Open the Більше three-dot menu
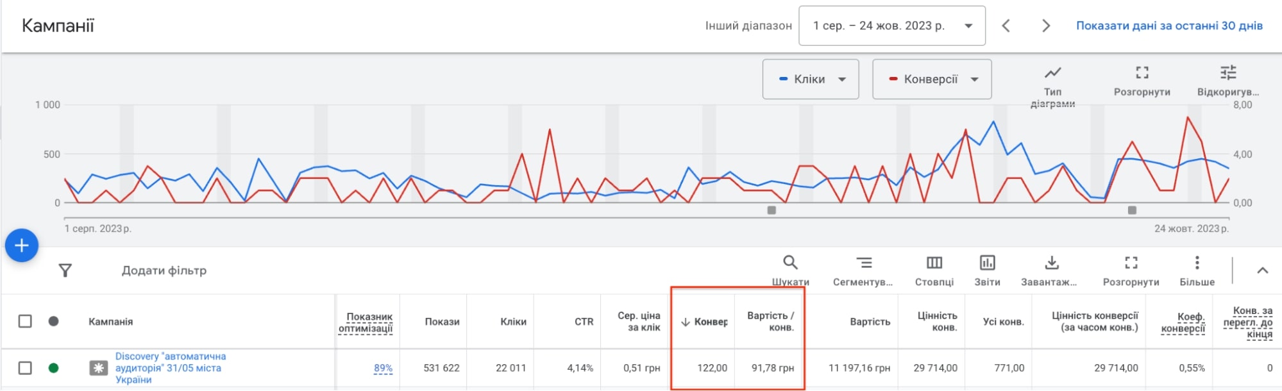This screenshot has height=391, width=1282. click(x=1197, y=263)
